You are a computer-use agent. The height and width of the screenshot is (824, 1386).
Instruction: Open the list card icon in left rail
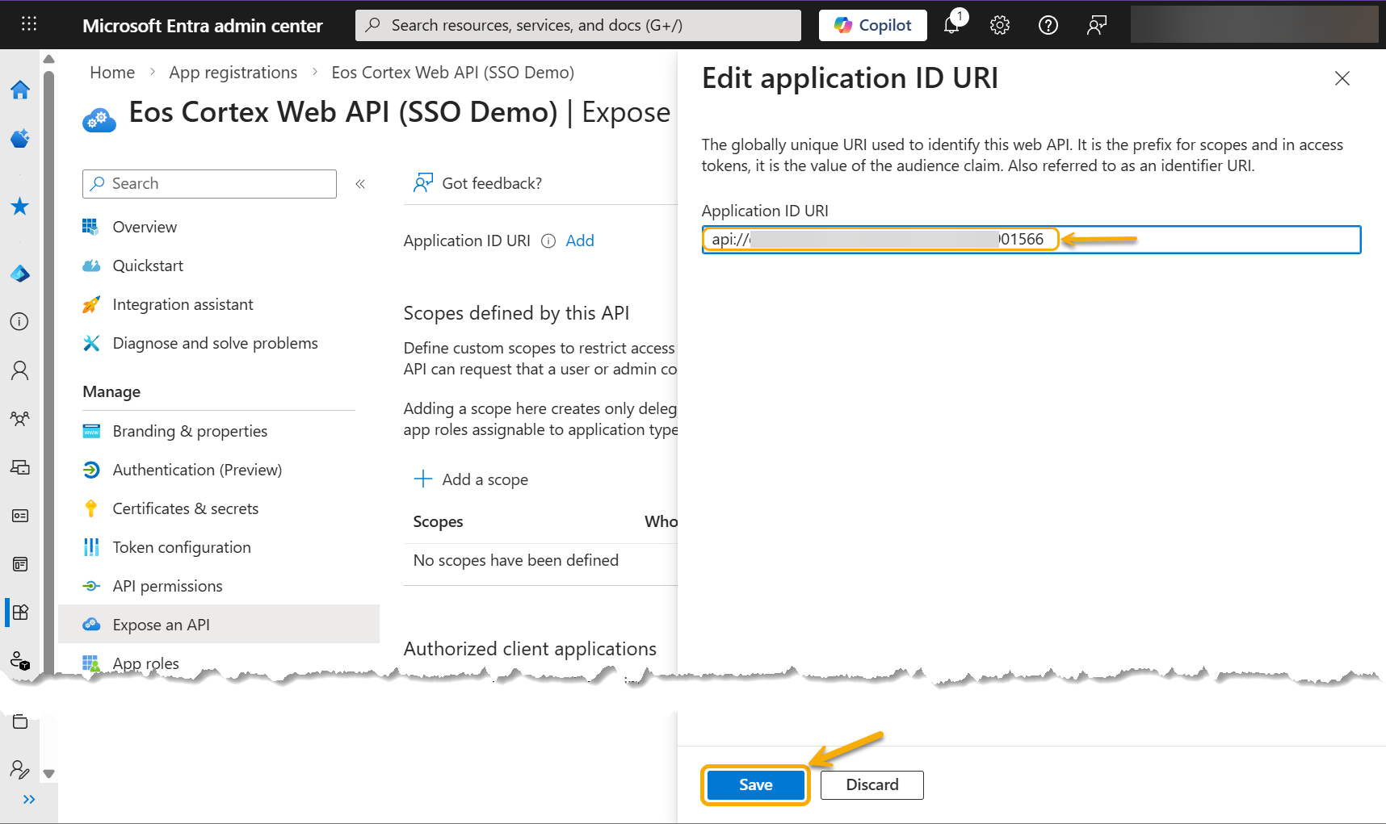point(20,564)
